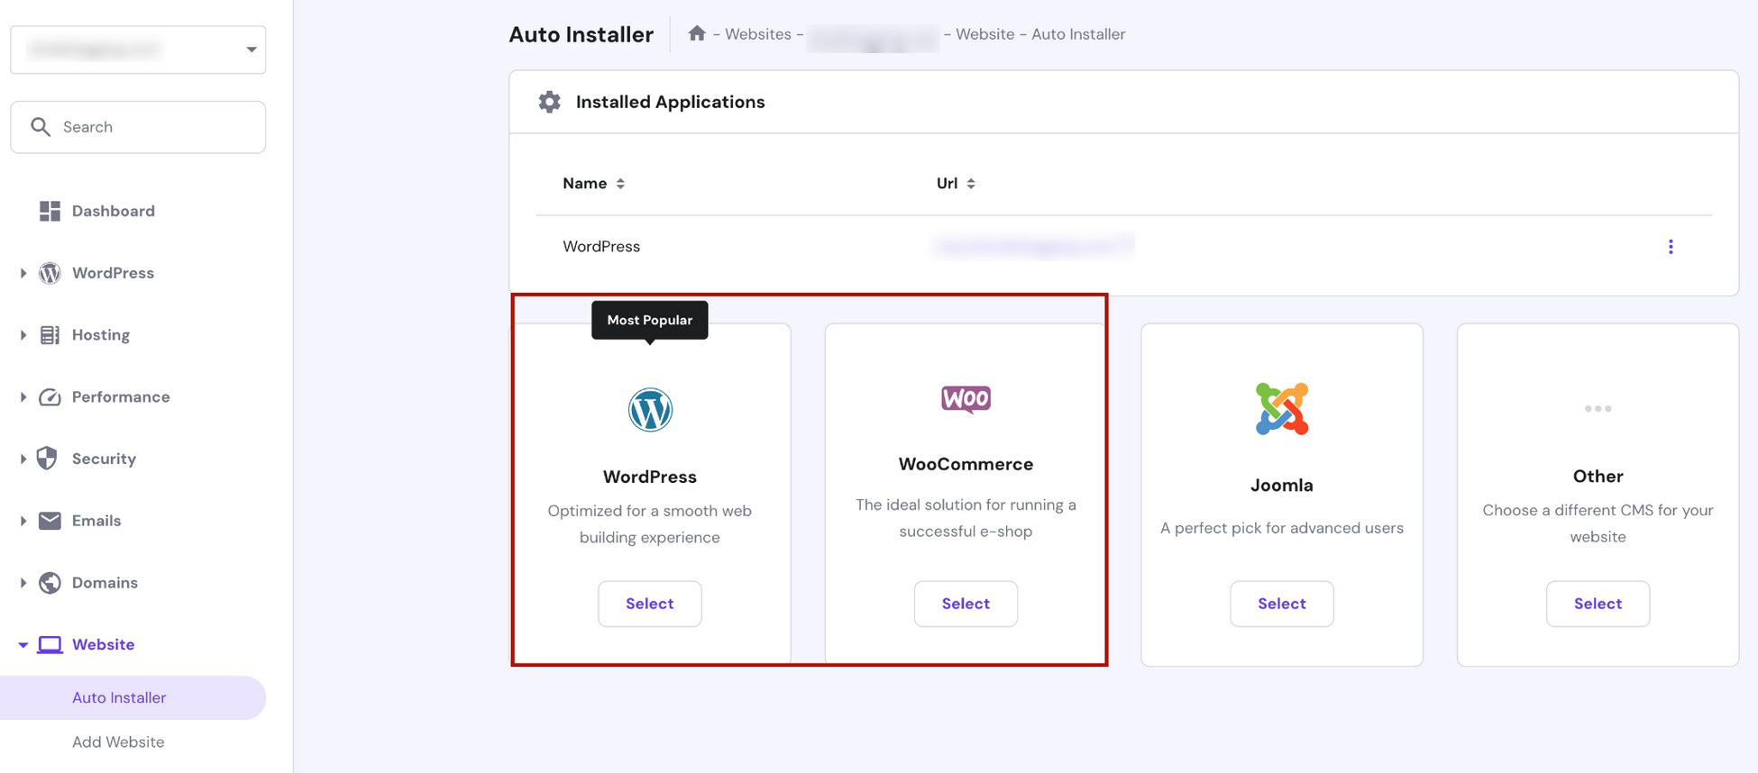
Task: Open the WordPress row three-dot menu
Action: pos(1671,247)
